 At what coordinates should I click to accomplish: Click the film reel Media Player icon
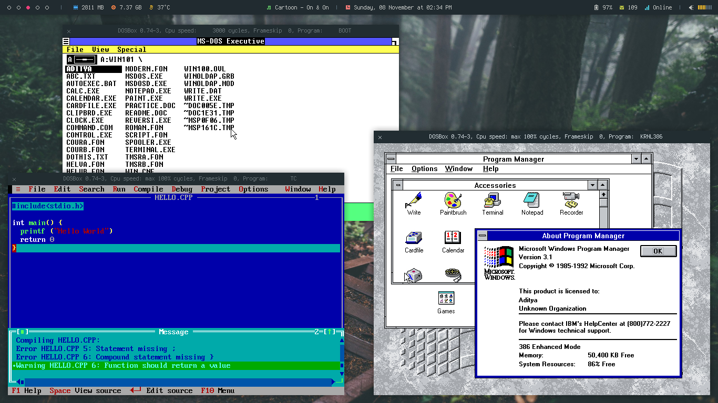[x=453, y=275]
